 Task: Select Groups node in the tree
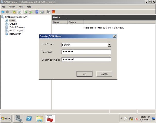[x=13, y=24]
